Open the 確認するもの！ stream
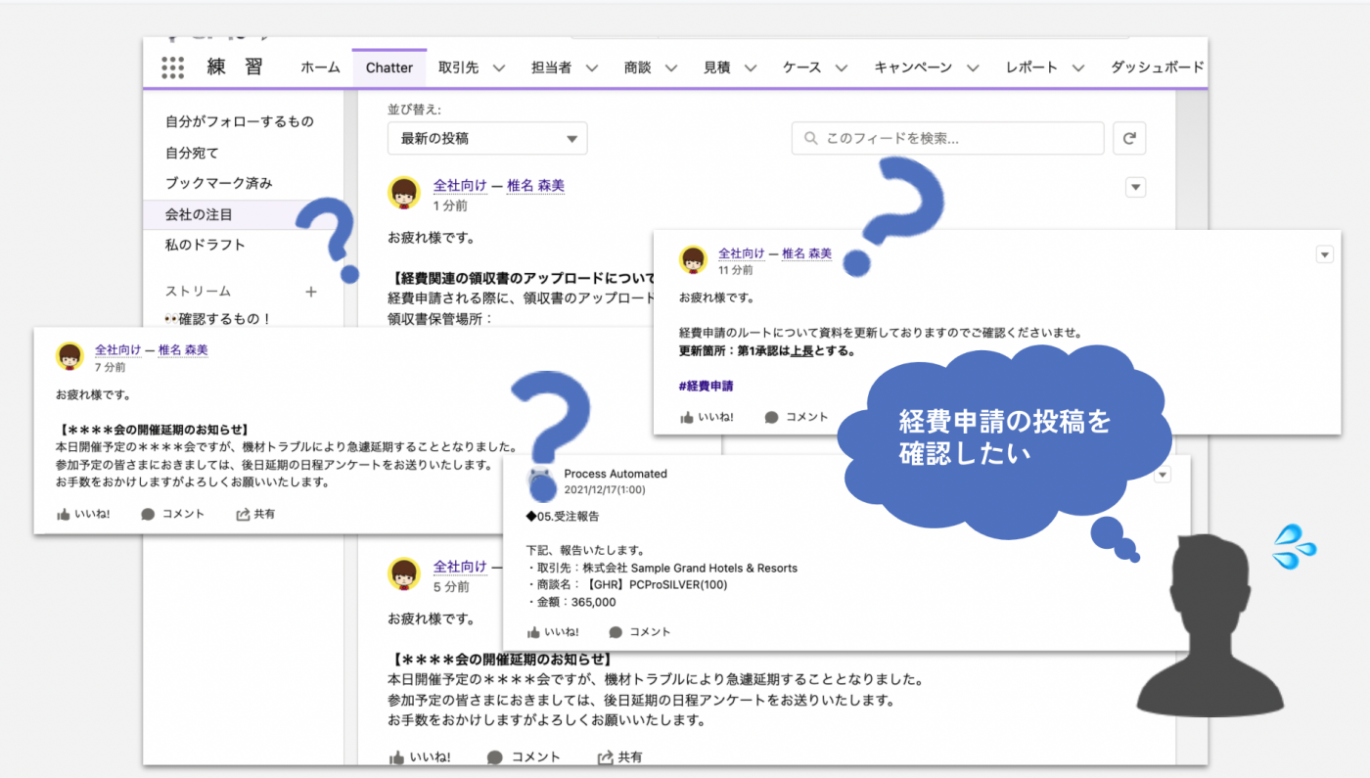The image size is (1370, 778). [217, 319]
